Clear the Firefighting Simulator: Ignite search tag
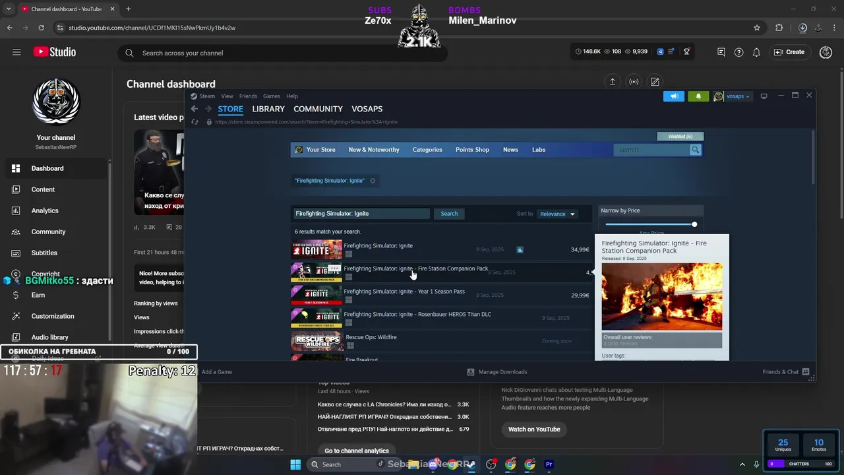The width and height of the screenshot is (844, 475). (x=373, y=181)
